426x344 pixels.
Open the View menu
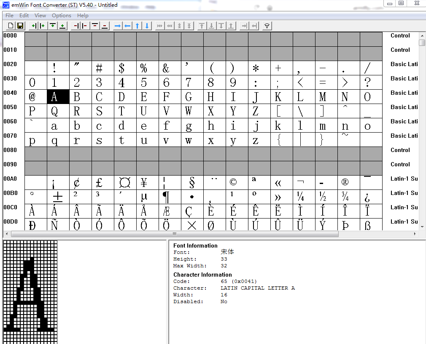coord(40,16)
